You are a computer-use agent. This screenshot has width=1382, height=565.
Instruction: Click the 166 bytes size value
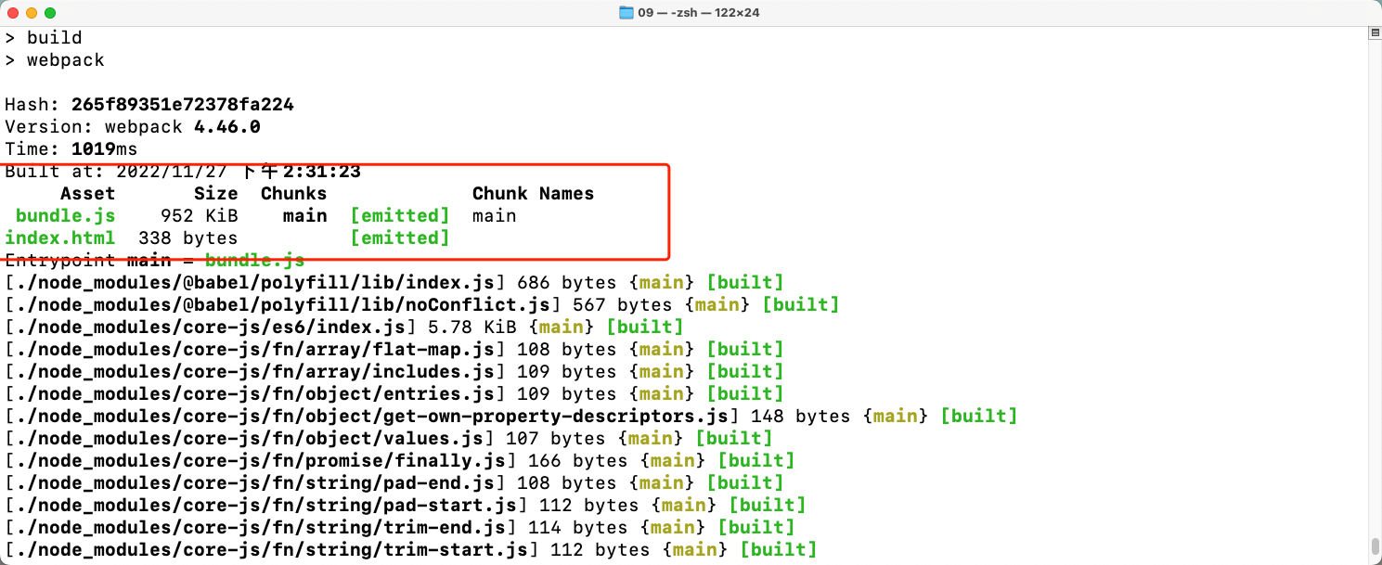pos(578,461)
